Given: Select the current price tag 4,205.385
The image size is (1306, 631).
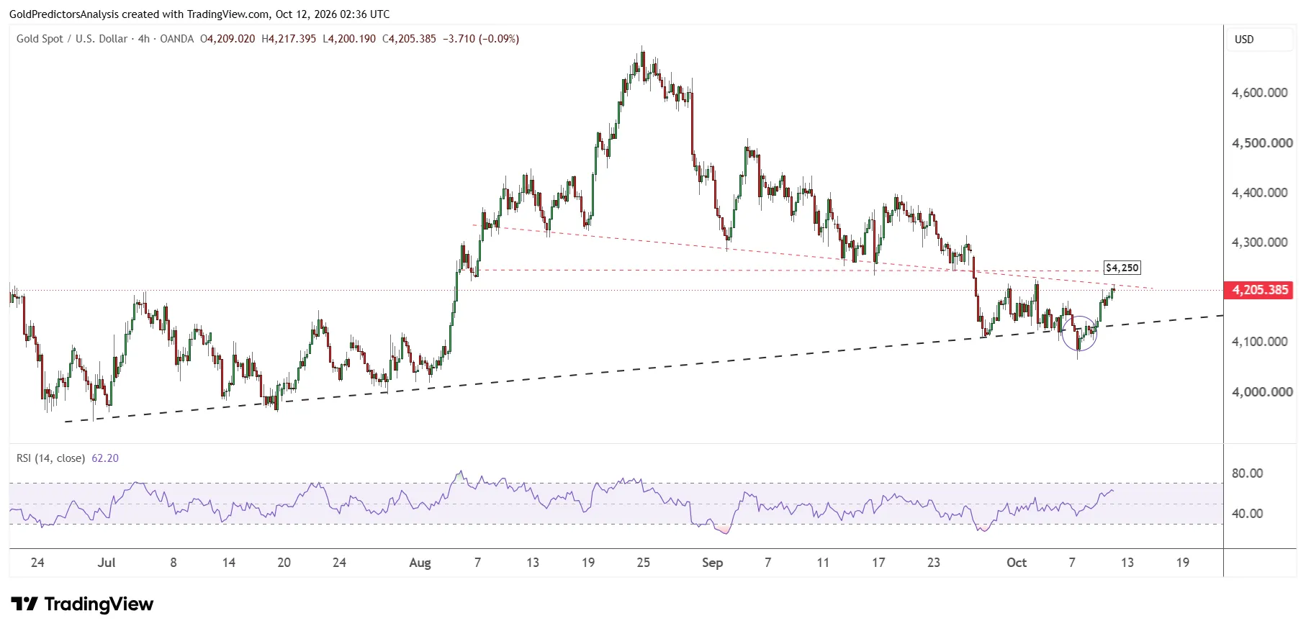Looking at the screenshot, I should coord(1260,290).
